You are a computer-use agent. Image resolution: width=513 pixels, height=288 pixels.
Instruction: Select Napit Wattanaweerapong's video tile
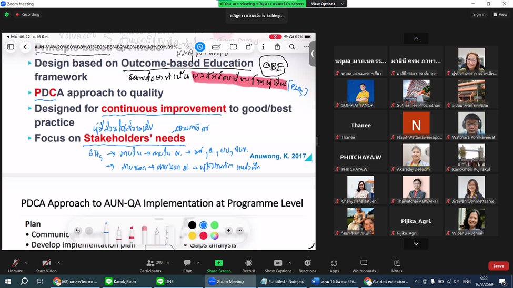[x=416, y=126]
